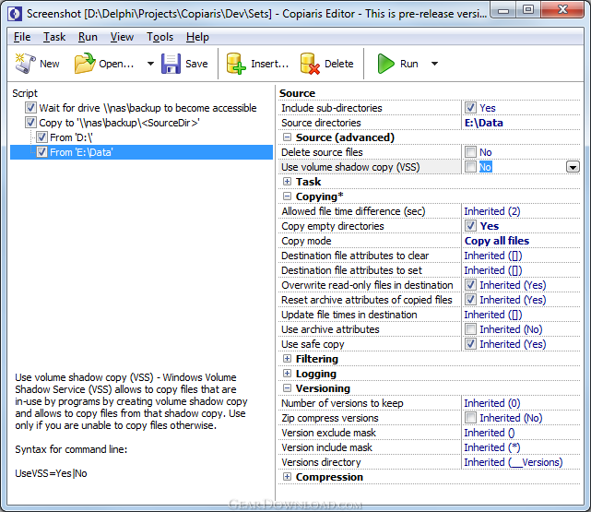Click Destination file attributes to set row
The image size is (591, 512).
click(430, 270)
